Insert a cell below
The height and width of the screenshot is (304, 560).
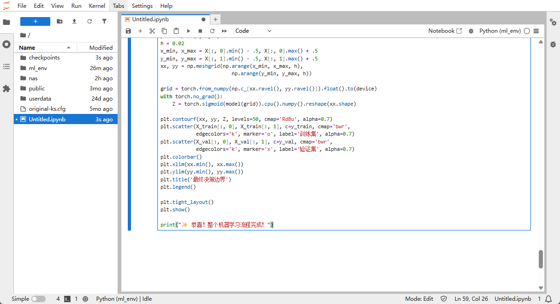pyautogui.click(x=140, y=31)
